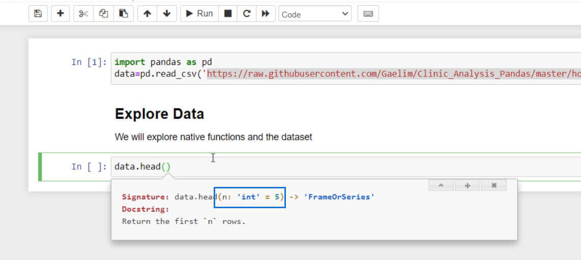Copy selected cells icon

pos(103,14)
